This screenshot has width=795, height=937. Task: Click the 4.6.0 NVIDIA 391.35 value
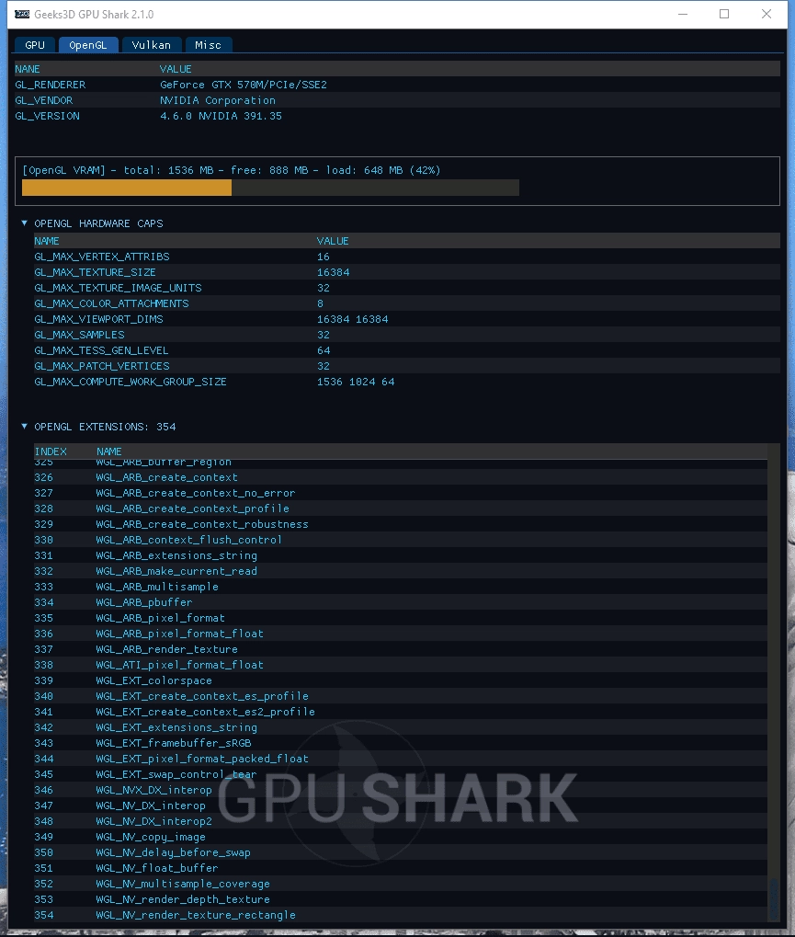tap(221, 115)
